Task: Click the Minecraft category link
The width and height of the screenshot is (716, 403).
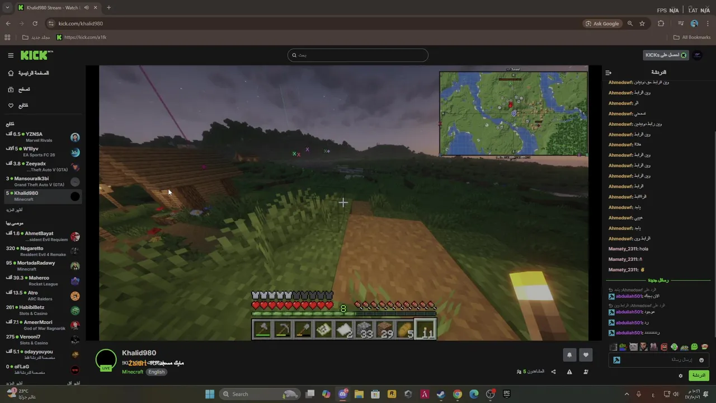Action: click(133, 372)
